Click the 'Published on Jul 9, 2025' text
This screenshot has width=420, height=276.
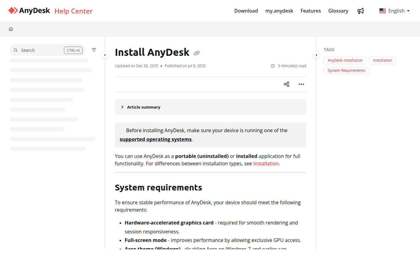tap(185, 66)
